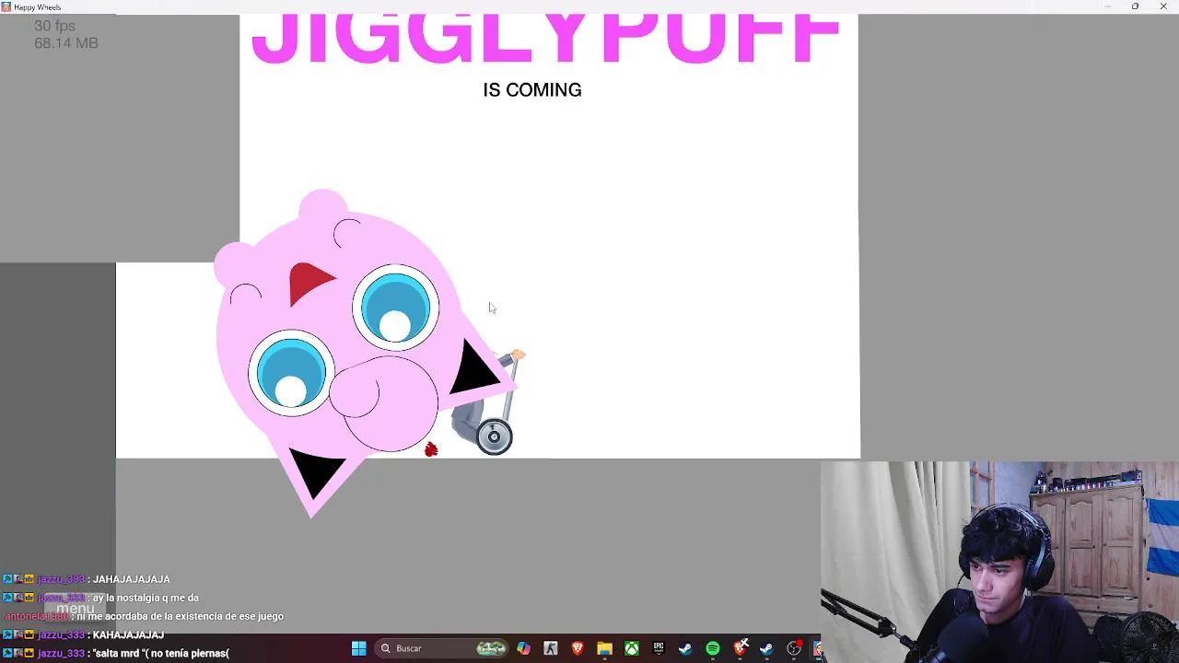The image size is (1179, 663).
Task: Click the "68.14 MB" memory readout
Action: tap(65, 43)
